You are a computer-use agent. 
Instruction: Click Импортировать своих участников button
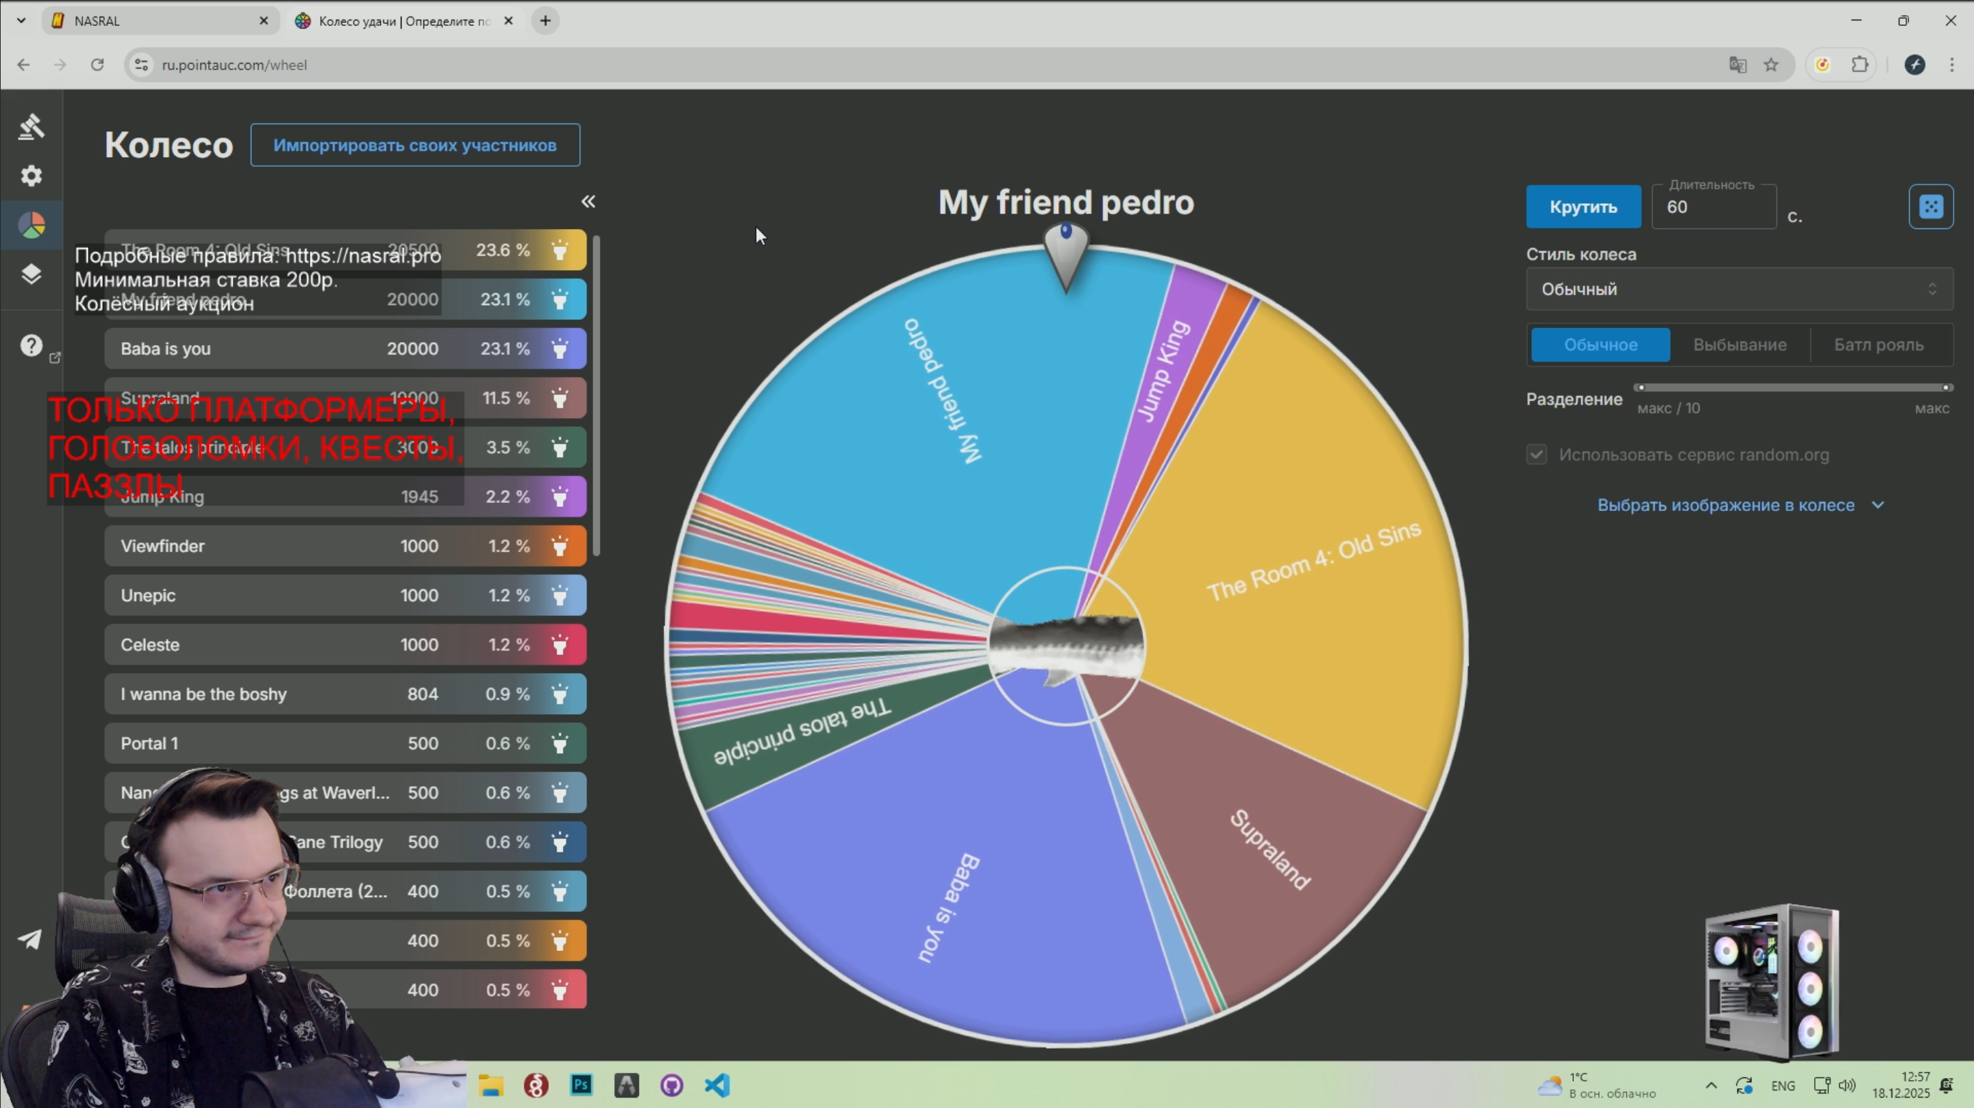[415, 145]
